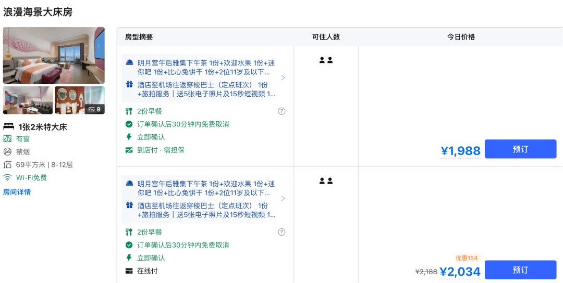This screenshot has height=283, width=563.
Task: Click 2份早餐 in the ¥2,034 offer
Action: (x=150, y=232)
